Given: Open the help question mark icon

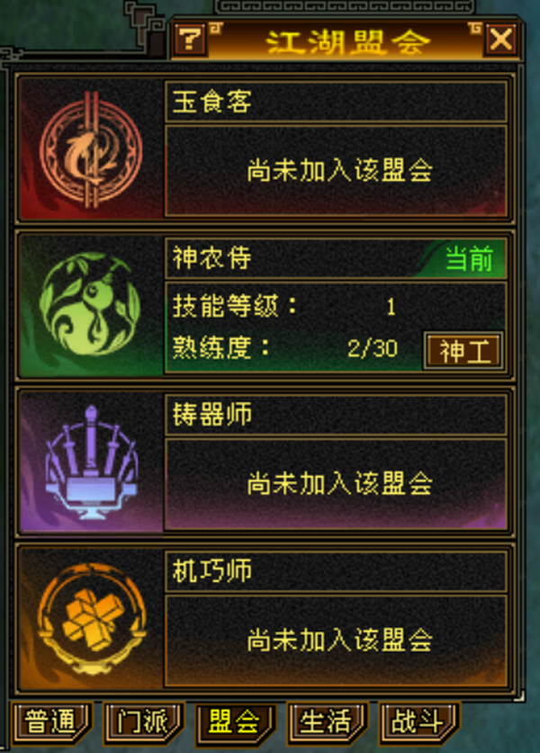Looking at the screenshot, I should point(190,39).
